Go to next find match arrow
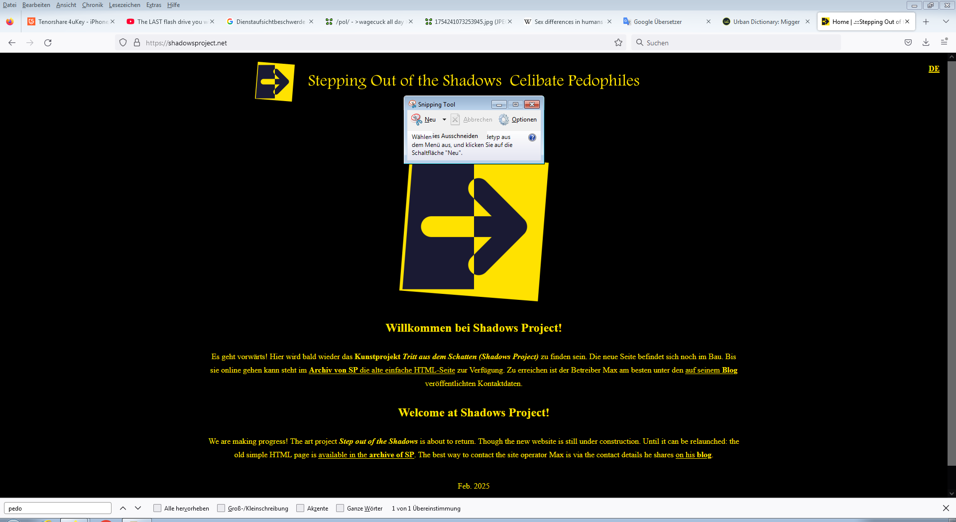The width and height of the screenshot is (956, 522). (138, 508)
